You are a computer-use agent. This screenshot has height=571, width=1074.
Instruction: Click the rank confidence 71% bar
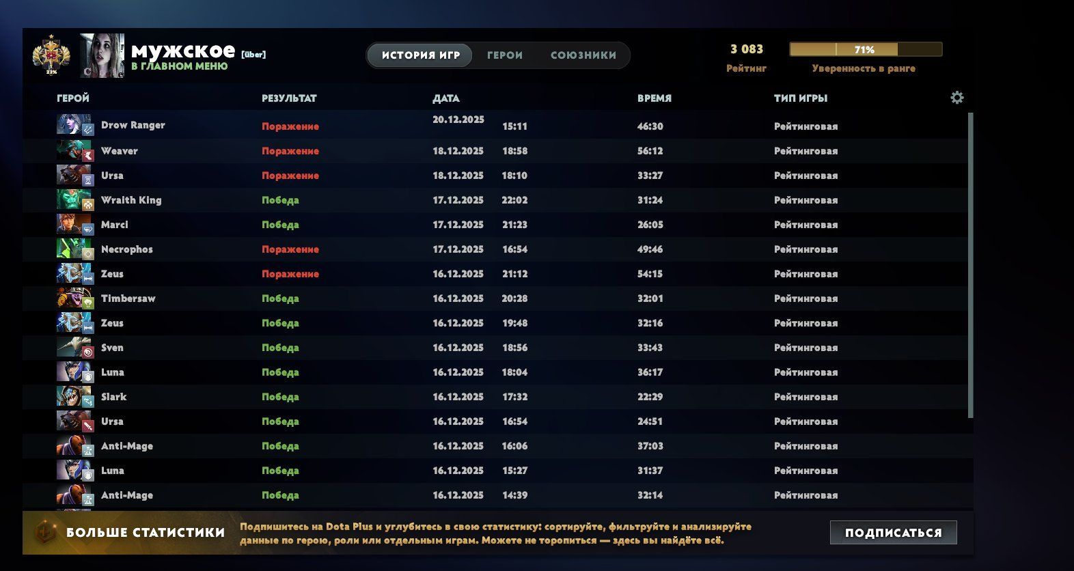click(x=865, y=49)
